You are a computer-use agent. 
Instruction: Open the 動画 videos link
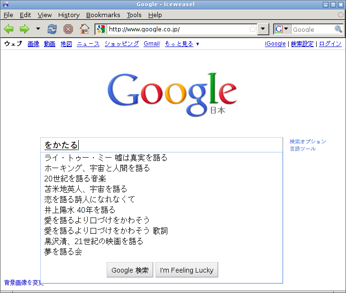(x=50, y=44)
